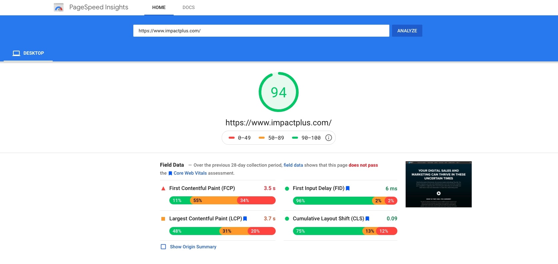558x264 pixels.
Task: Click the 0.09 CLS value
Action: point(392,219)
